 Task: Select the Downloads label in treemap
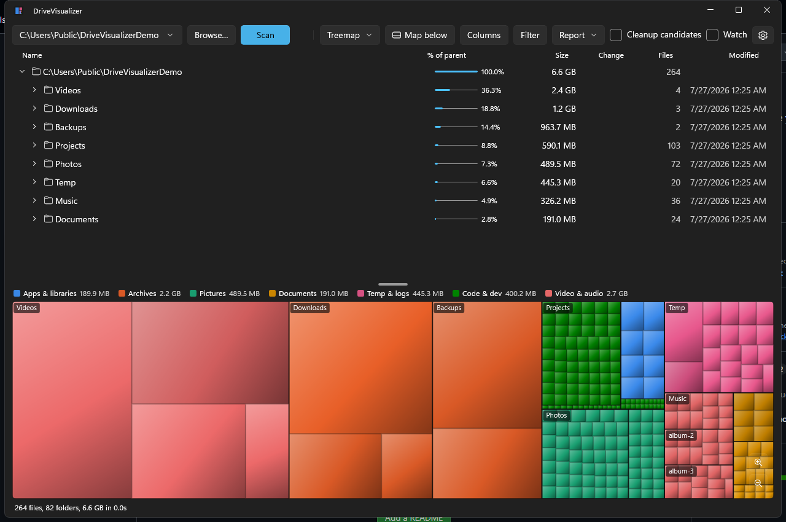pos(309,308)
